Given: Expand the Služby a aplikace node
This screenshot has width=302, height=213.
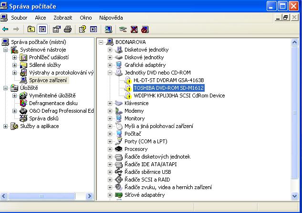Looking at the screenshot, I should coord(5,126).
